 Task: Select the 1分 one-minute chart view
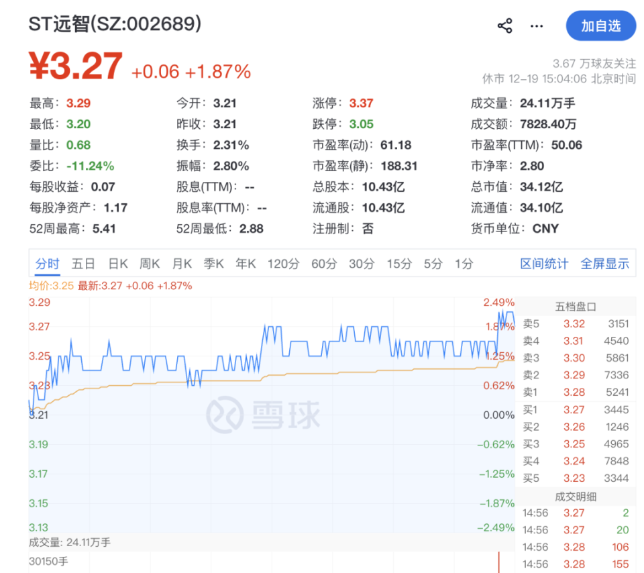[x=462, y=264]
